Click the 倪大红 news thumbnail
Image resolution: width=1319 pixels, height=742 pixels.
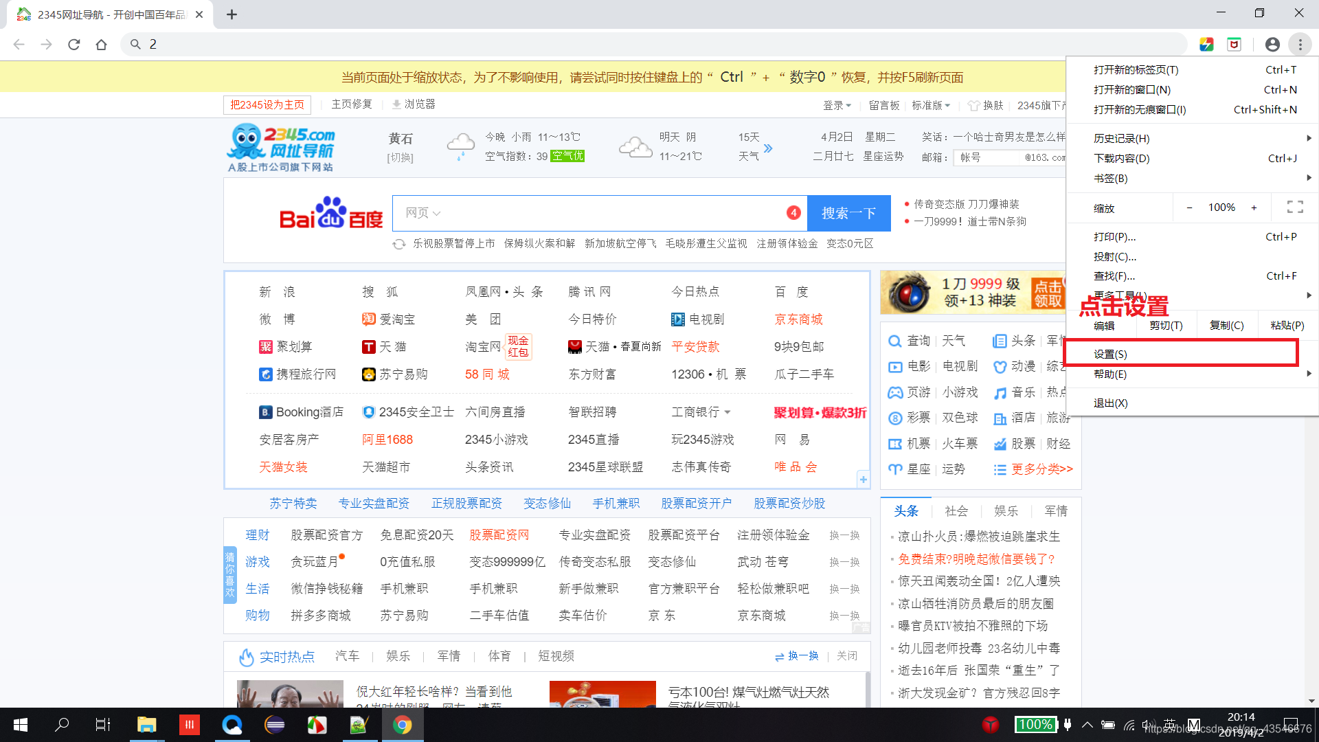[x=290, y=694]
